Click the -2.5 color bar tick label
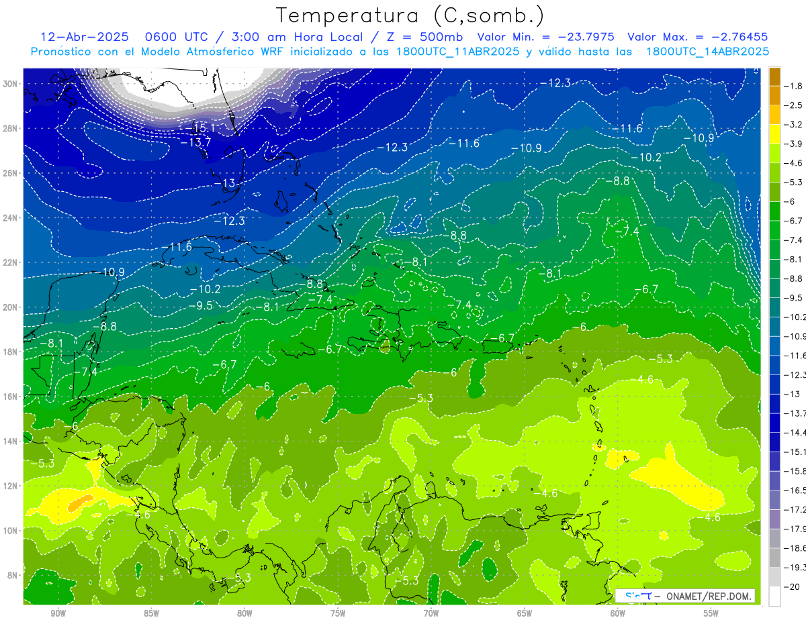The width and height of the screenshot is (806, 622). pyautogui.click(x=794, y=105)
